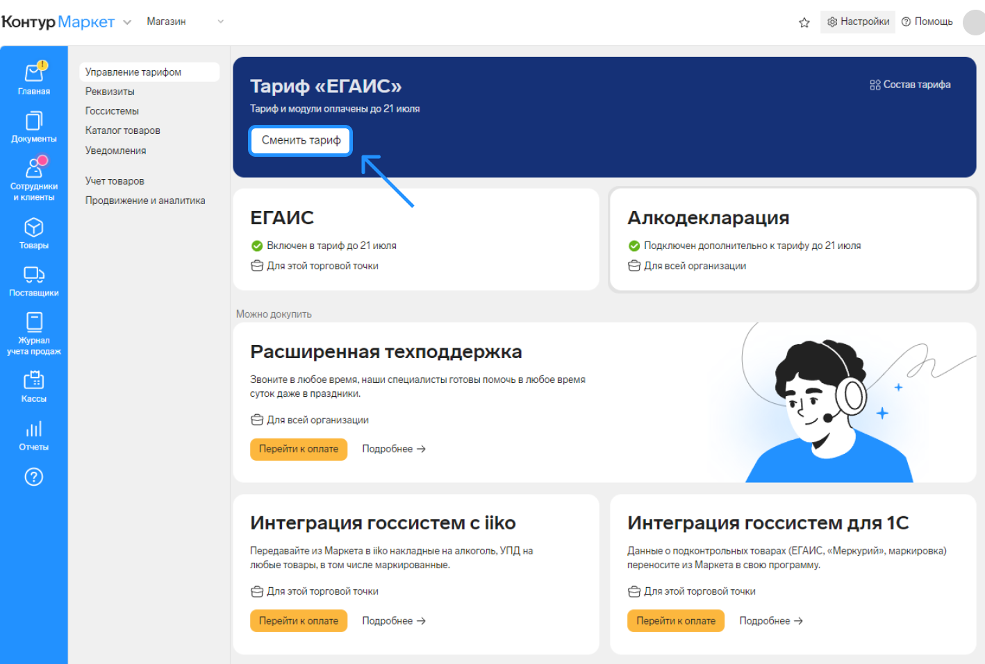Open Подробнее for Интеграция госсистем для 1С
Screen dimensions: 985x664
(x=771, y=621)
